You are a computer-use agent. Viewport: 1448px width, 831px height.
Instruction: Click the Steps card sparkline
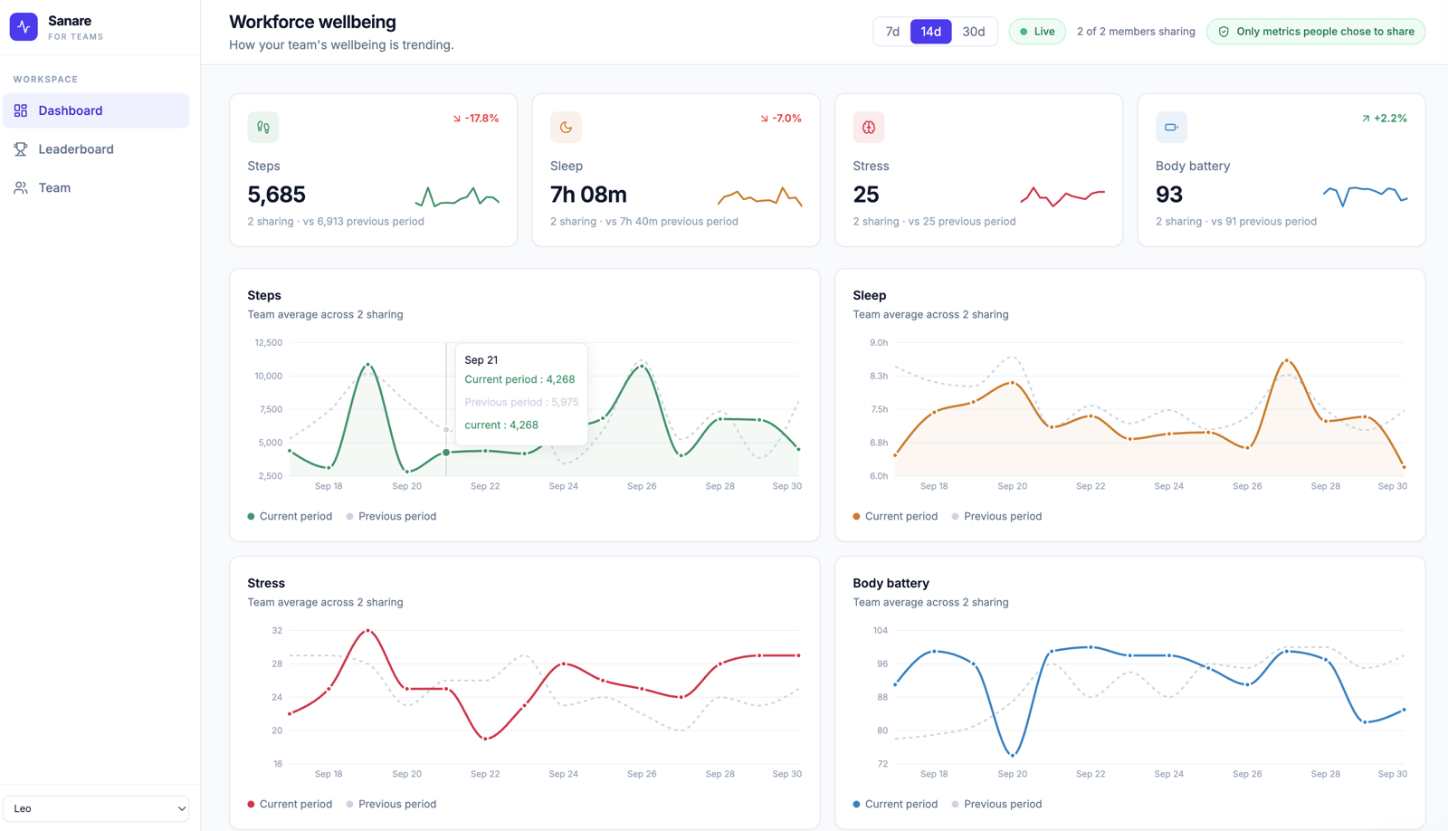click(457, 196)
